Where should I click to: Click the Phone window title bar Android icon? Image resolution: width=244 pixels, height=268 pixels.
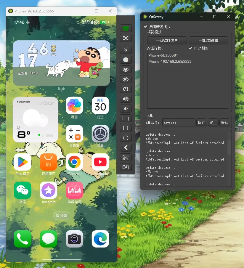(x=11, y=11)
